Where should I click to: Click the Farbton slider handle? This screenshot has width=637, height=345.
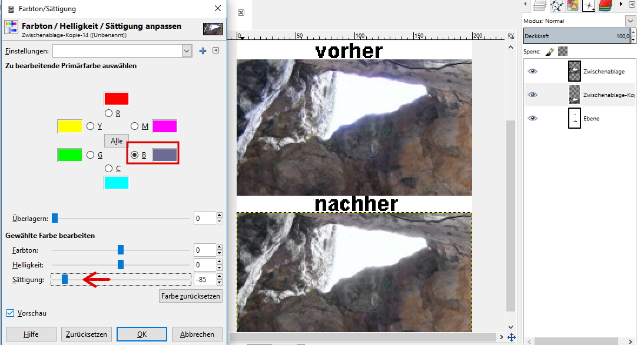[x=121, y=250]
